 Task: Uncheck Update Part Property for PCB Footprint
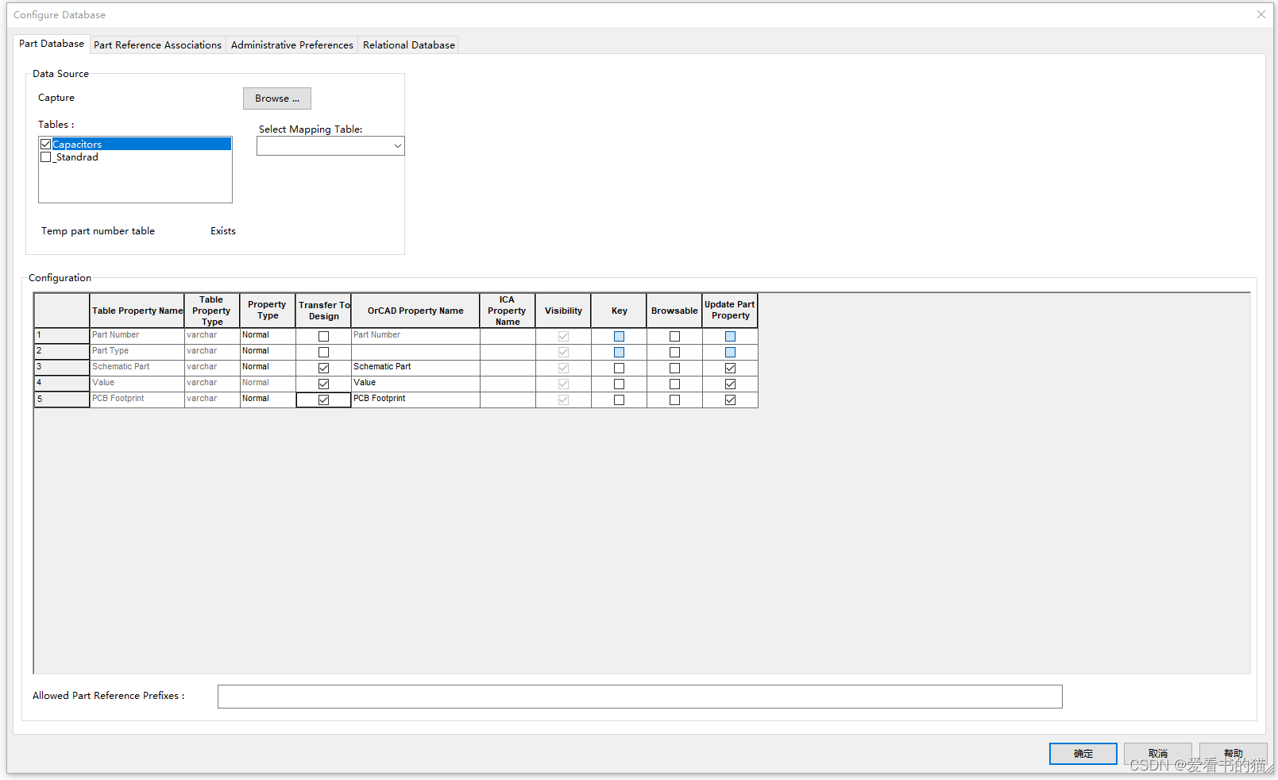(729, 400)
